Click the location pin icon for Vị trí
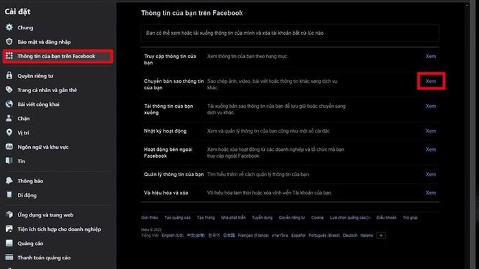The height and width of the screenshot is (269, 479). click(x=9, y=132)
